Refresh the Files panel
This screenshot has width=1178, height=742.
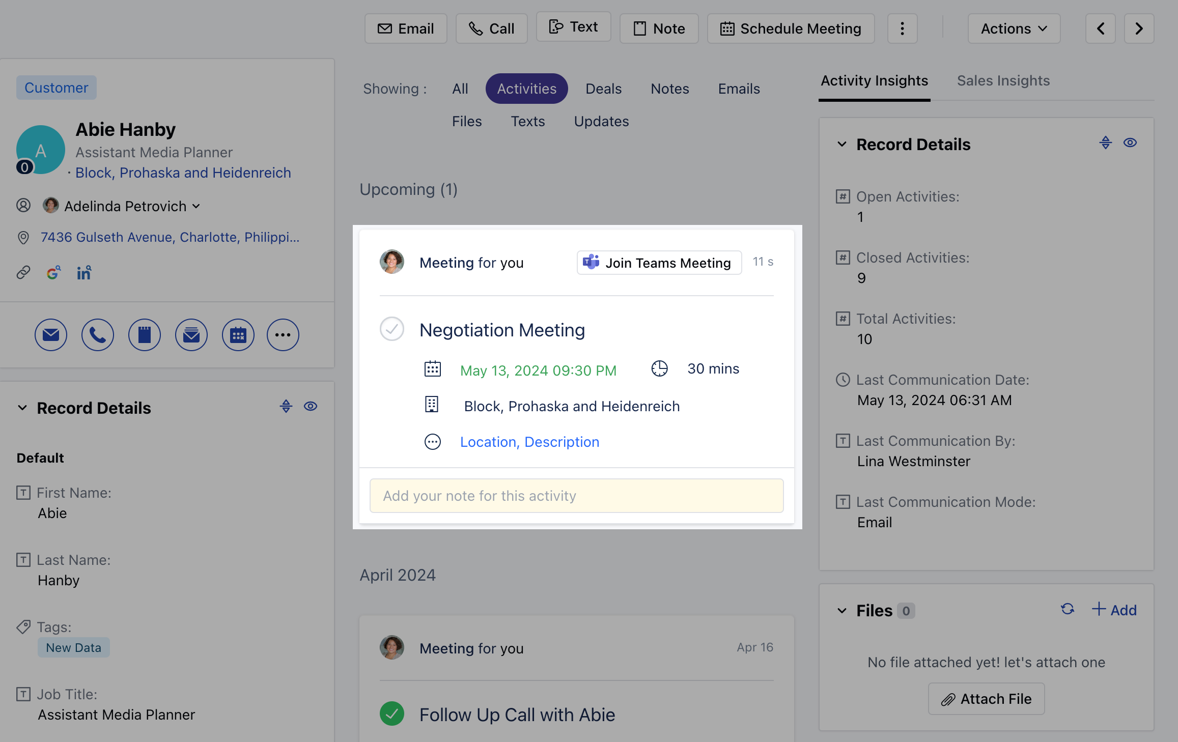[1068, 609]
